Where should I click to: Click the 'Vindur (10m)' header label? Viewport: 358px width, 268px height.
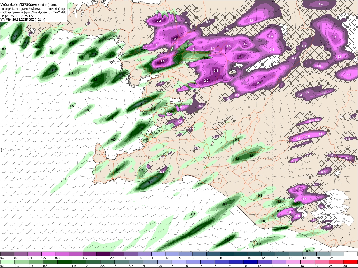46,5
